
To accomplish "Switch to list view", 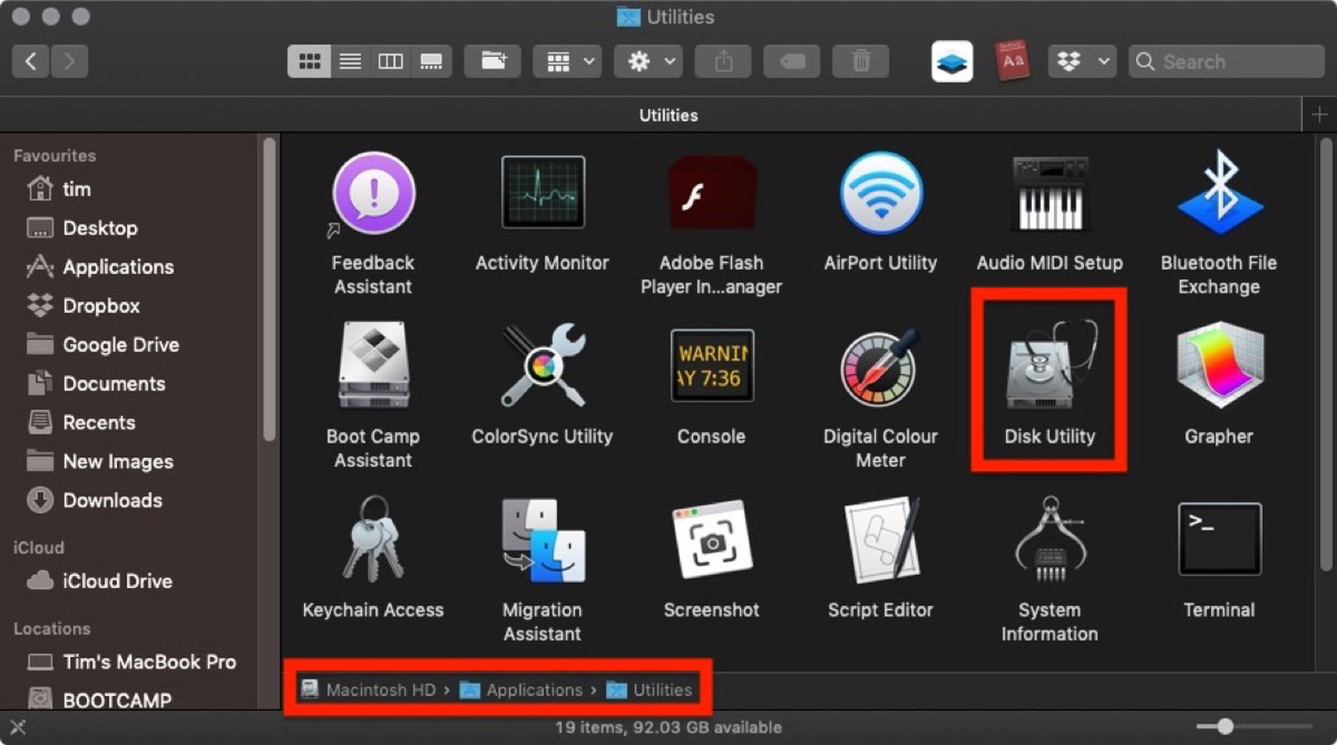I will [350, 61].
